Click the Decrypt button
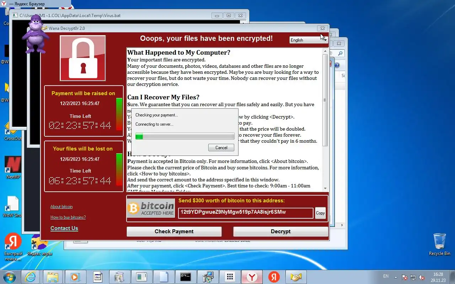This screenshot has width=455, height=284. click(281, 231)
